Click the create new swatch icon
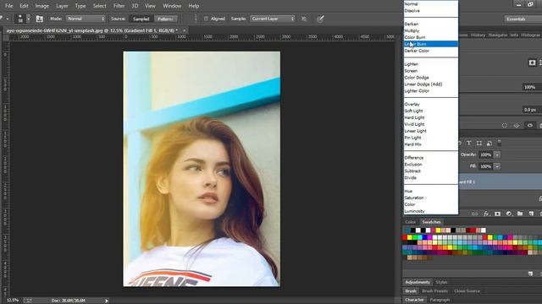This screenshot has width=542, height=304. point(531,274)
